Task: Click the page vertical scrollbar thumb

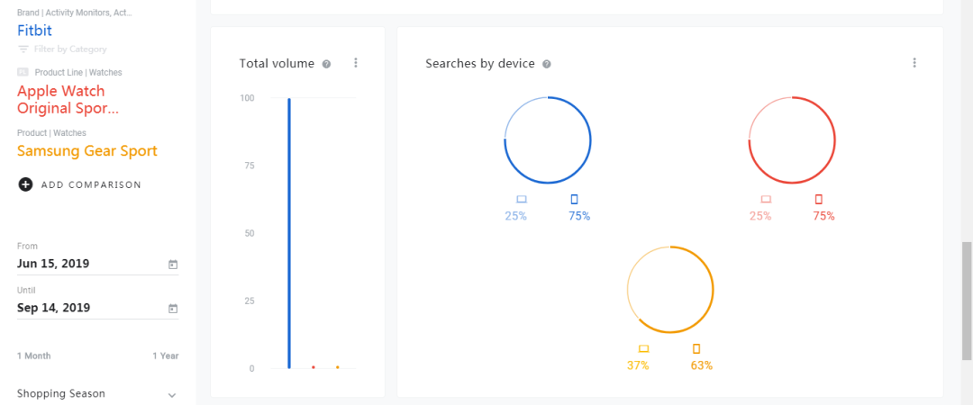Action: click(967, 301)
